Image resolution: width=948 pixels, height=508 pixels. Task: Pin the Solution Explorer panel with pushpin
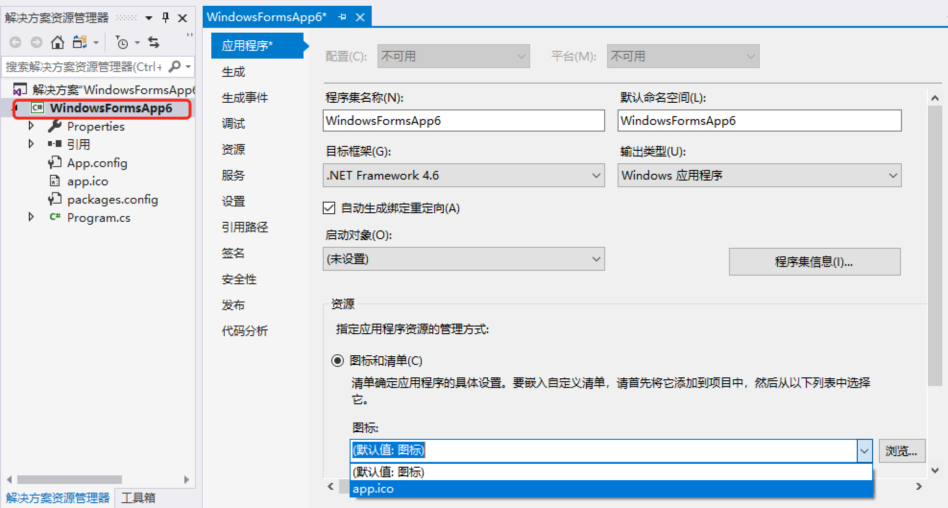[166, 18]
